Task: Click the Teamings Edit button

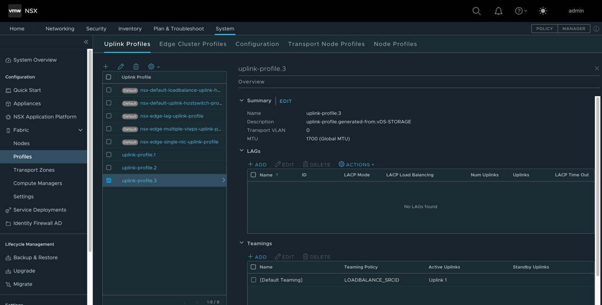Action: [284, 256]
